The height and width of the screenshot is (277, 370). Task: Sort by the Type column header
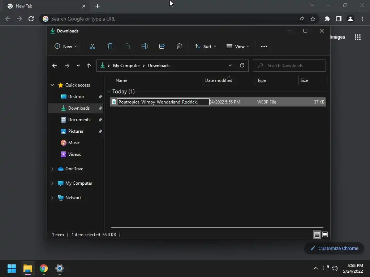pyautogui.click(x=262, y=80)
